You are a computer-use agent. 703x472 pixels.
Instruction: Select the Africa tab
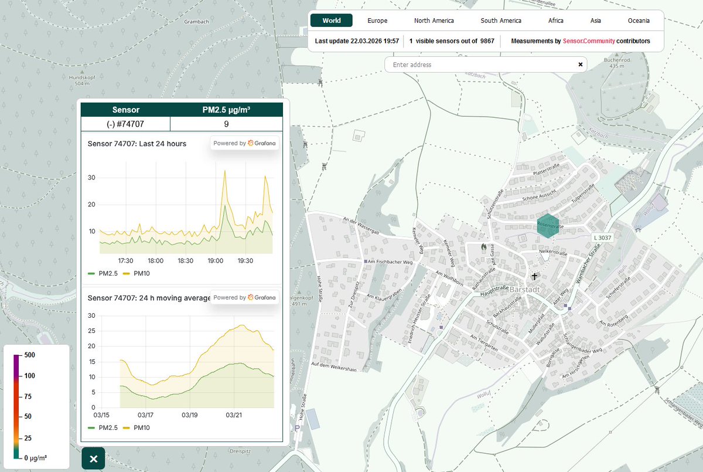tap(556, 21)
